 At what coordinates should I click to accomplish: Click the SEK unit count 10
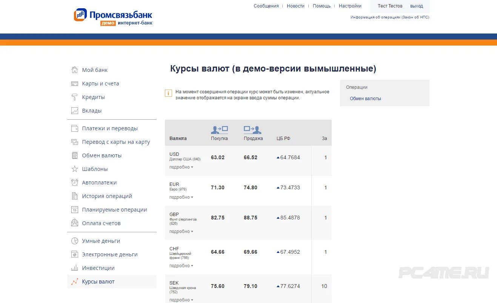(324, 286)
